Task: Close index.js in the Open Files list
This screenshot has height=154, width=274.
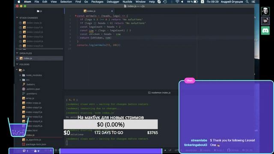Action: click(x=17, y=58)
